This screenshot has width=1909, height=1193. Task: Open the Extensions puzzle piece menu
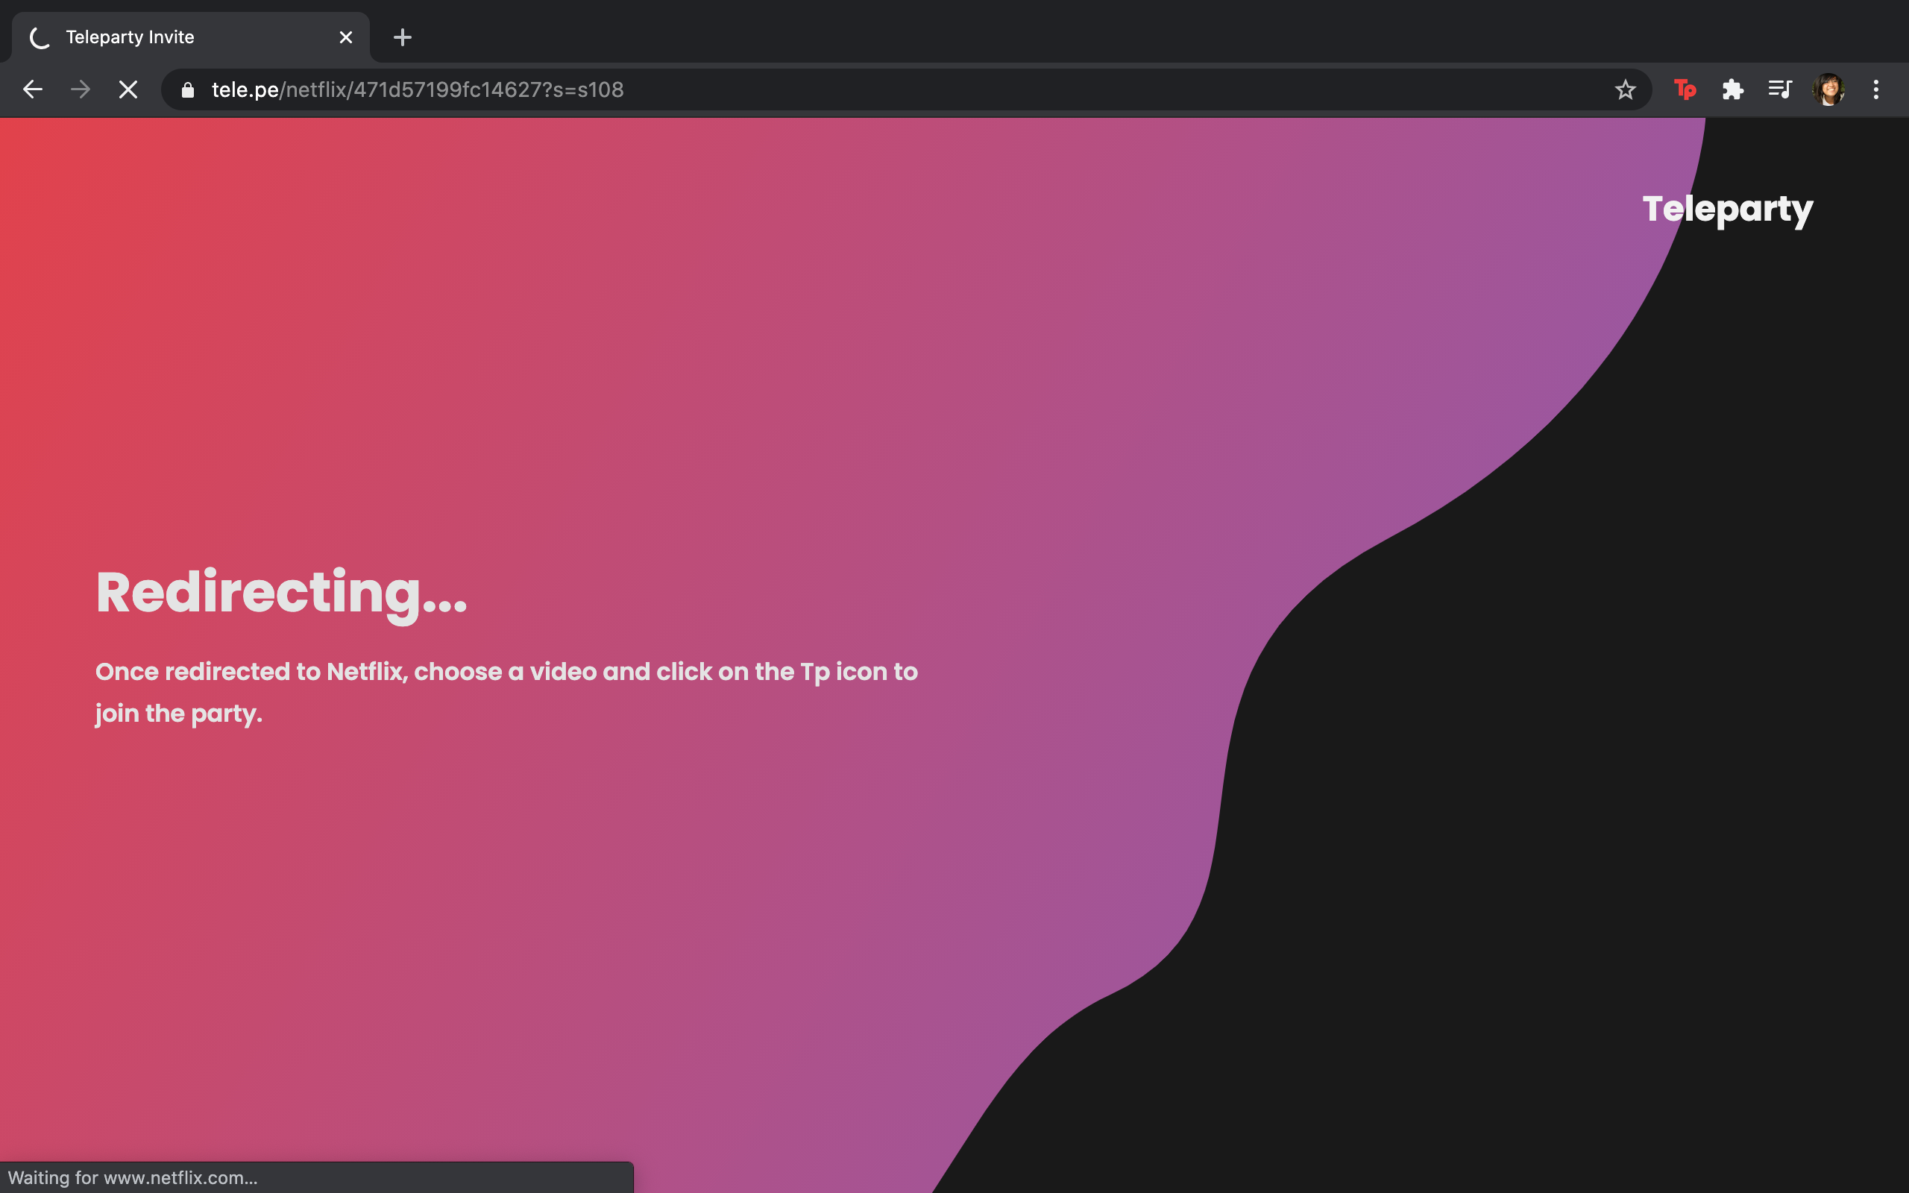(1732, 90)
